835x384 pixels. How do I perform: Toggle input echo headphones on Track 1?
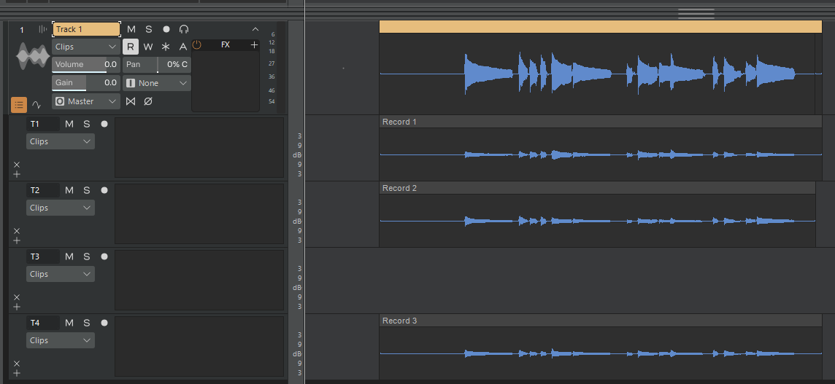(184, 29)
